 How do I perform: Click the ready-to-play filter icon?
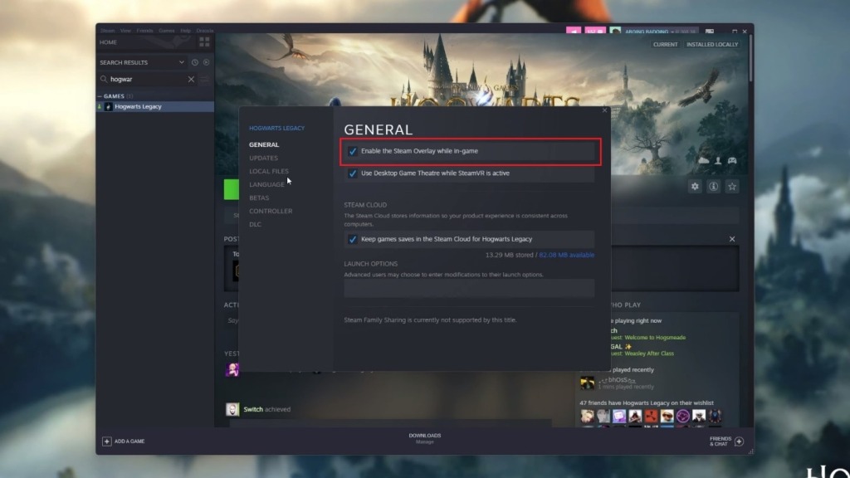[x=207, y=62]
